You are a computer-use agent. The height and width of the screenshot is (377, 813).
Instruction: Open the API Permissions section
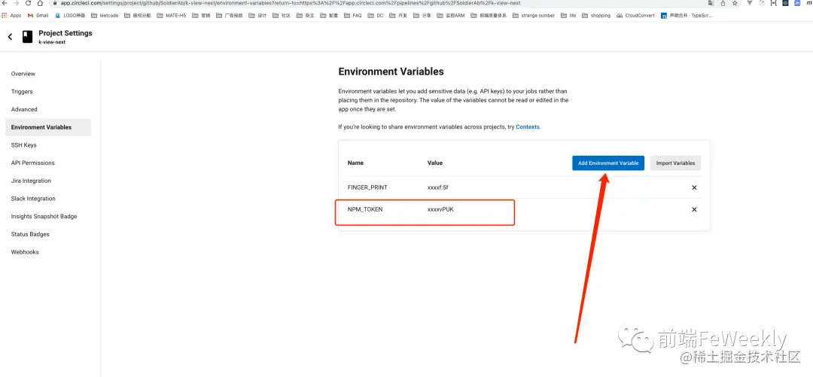coord(32,163)
